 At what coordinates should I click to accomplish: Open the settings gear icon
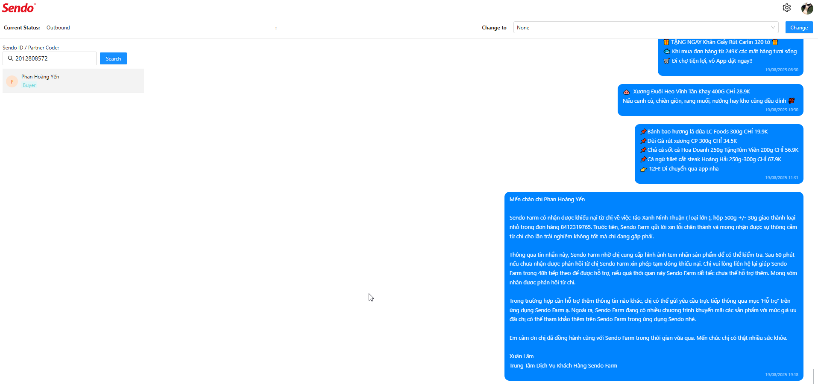pos(787,8)
